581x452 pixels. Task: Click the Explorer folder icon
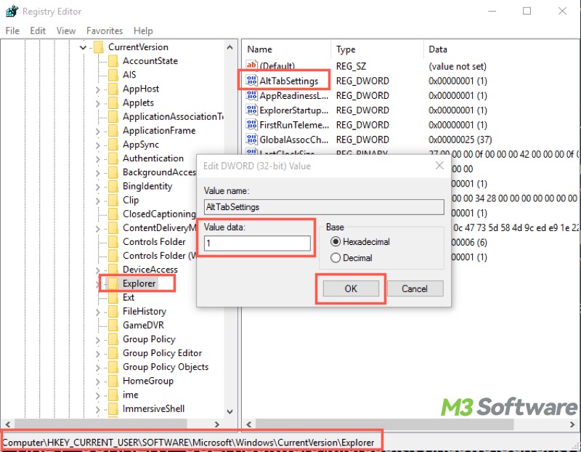click(x=113, y=283)
